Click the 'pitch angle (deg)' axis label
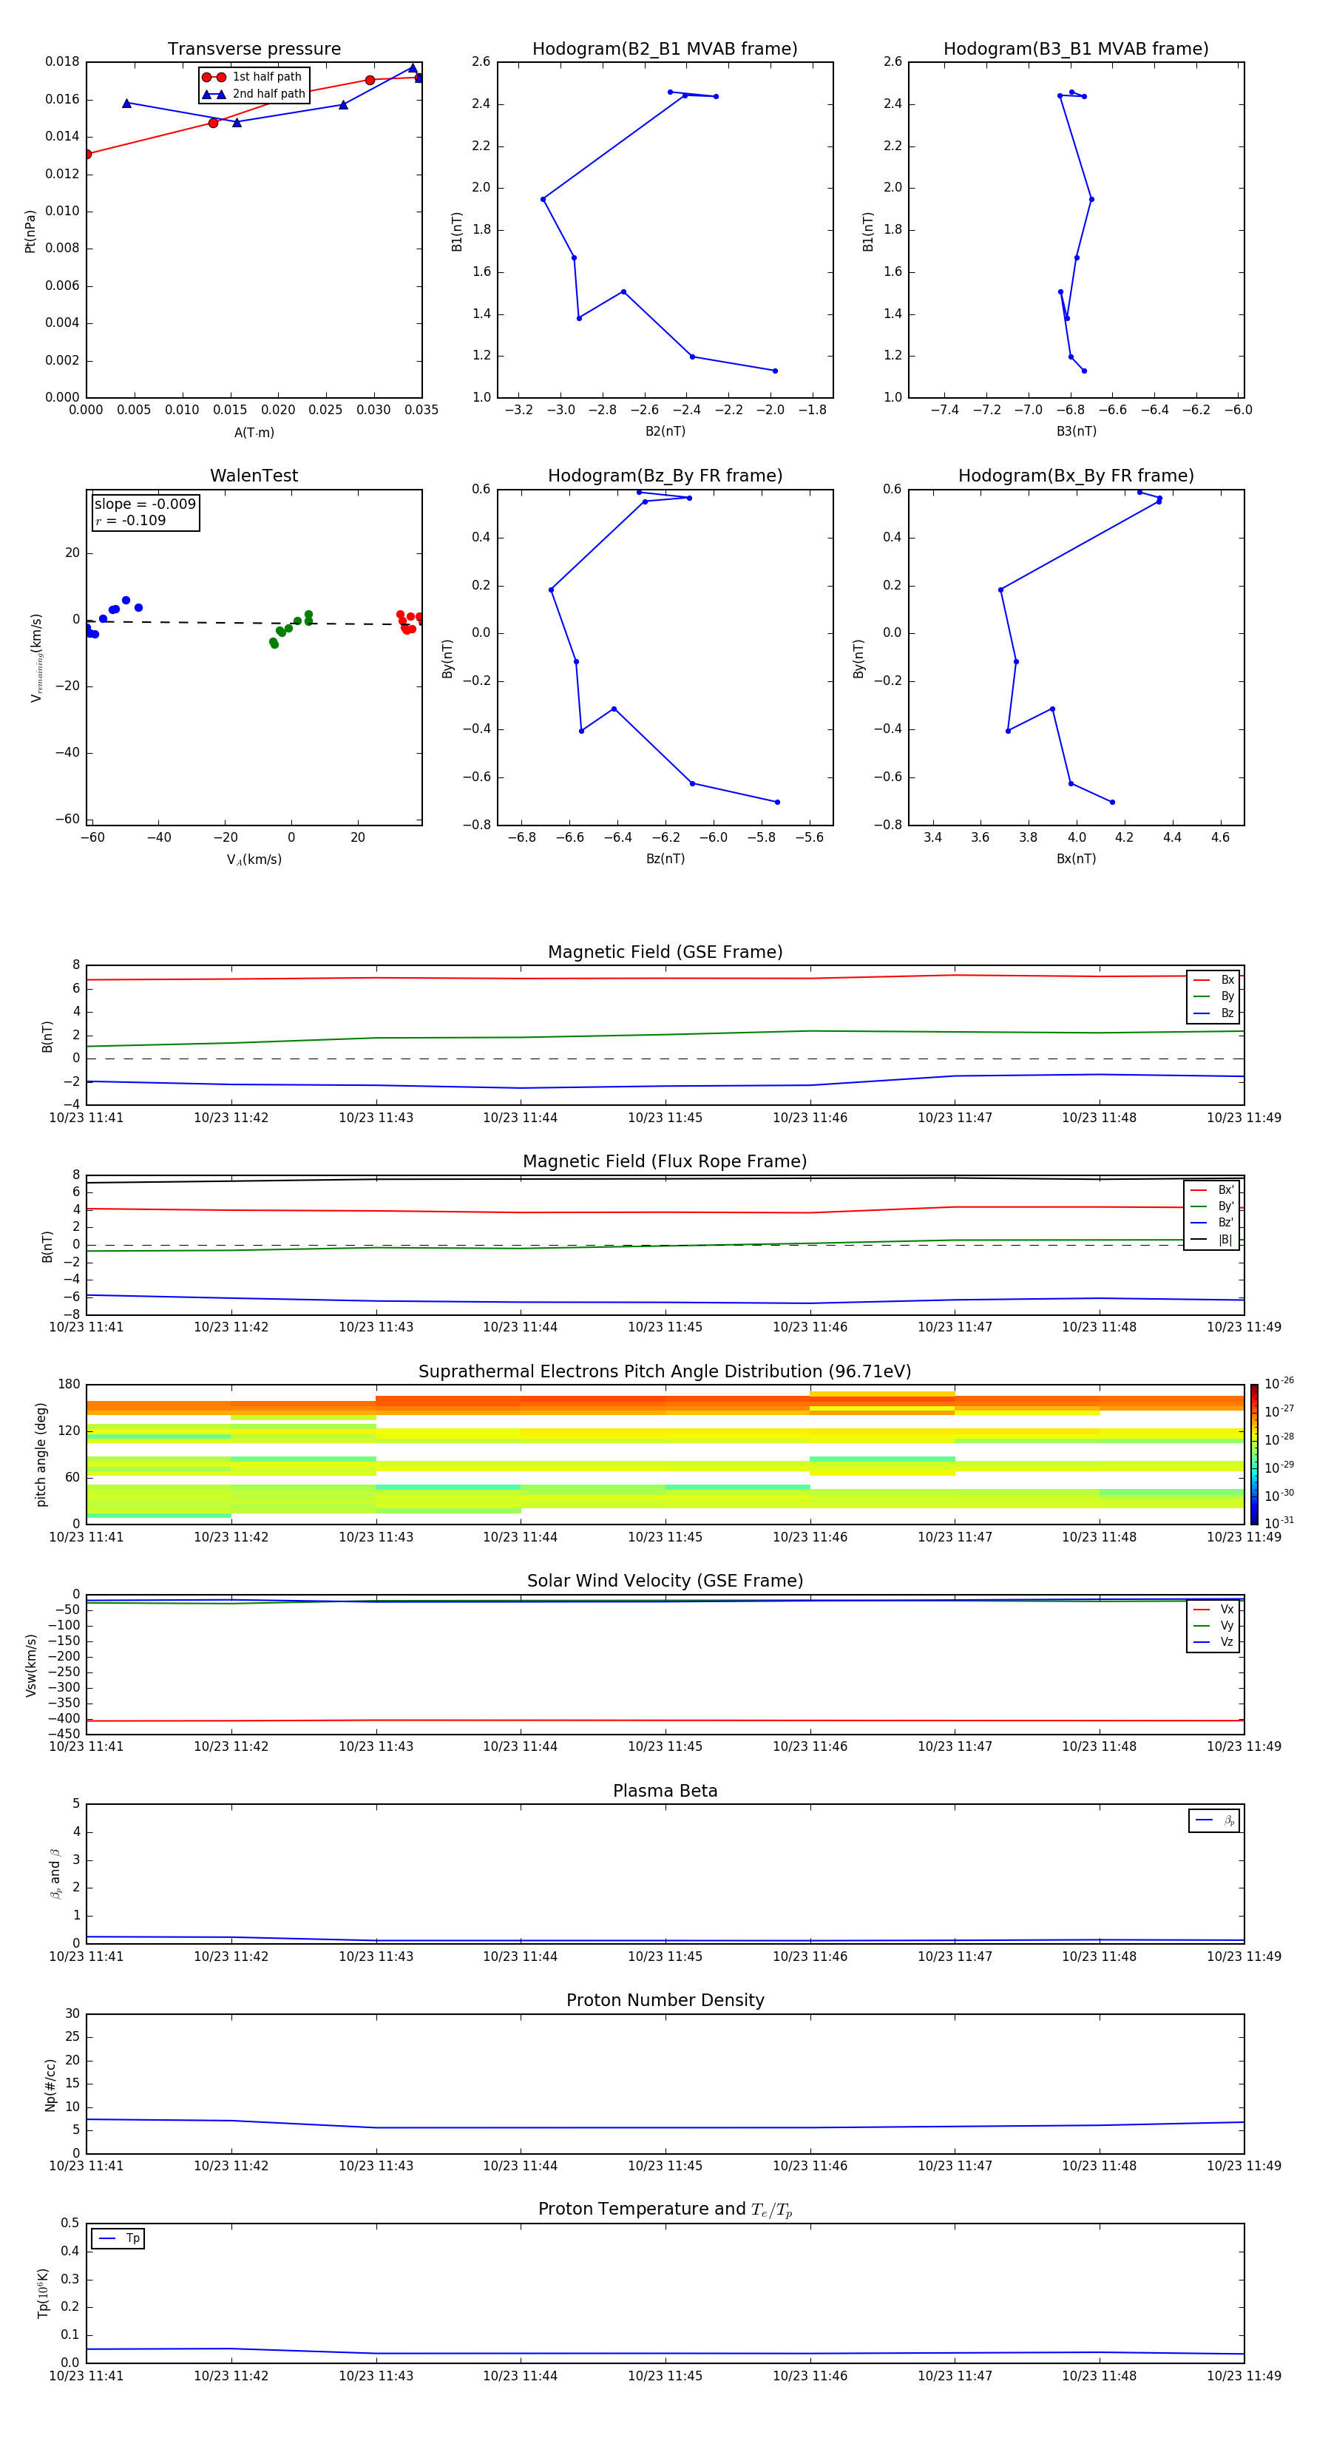 [x=41, y=1454]
